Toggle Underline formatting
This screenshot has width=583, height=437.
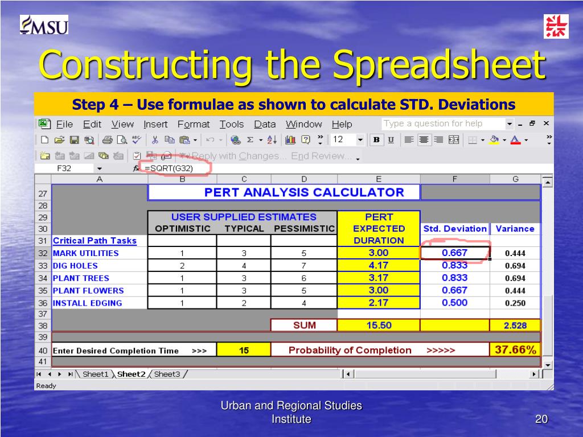point(391,140)
